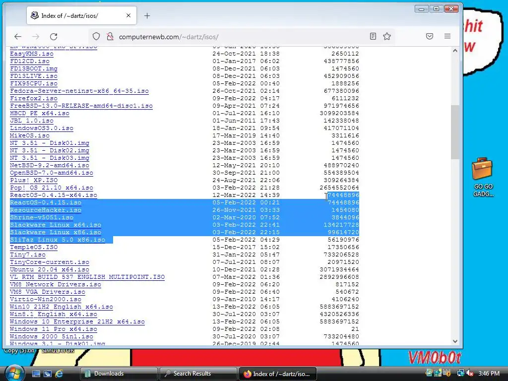Download Slackware Linux x64.iso

(x=56, y=225)
